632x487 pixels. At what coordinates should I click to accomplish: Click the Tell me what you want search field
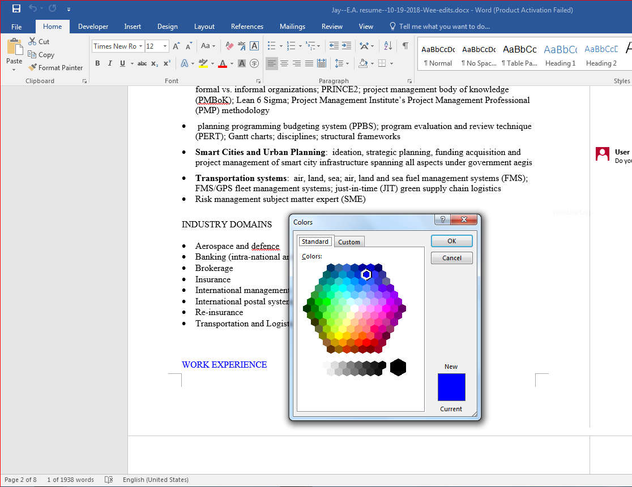444,27
